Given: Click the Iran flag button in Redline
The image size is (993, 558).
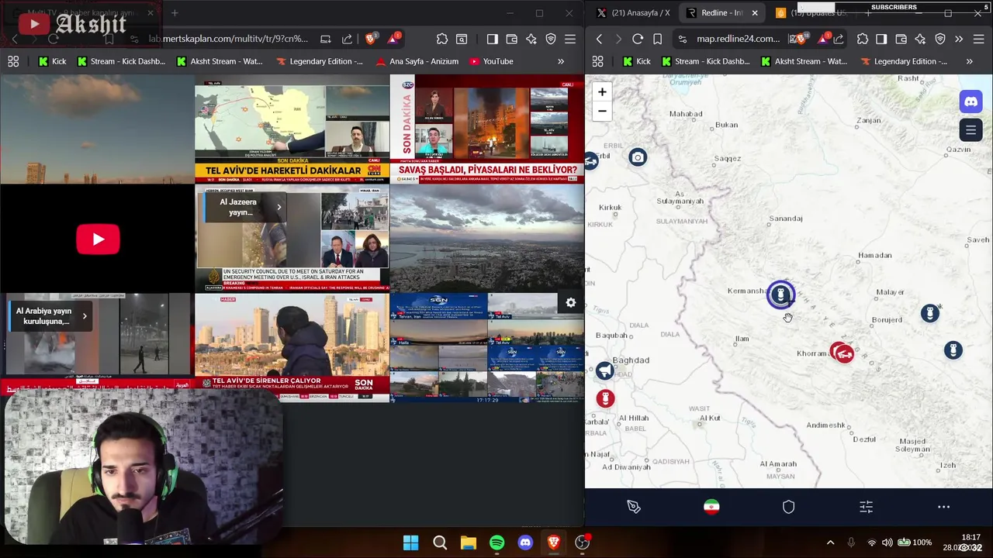Looking at the screenshot, I should pyautogui.click(x=711, y=507).
